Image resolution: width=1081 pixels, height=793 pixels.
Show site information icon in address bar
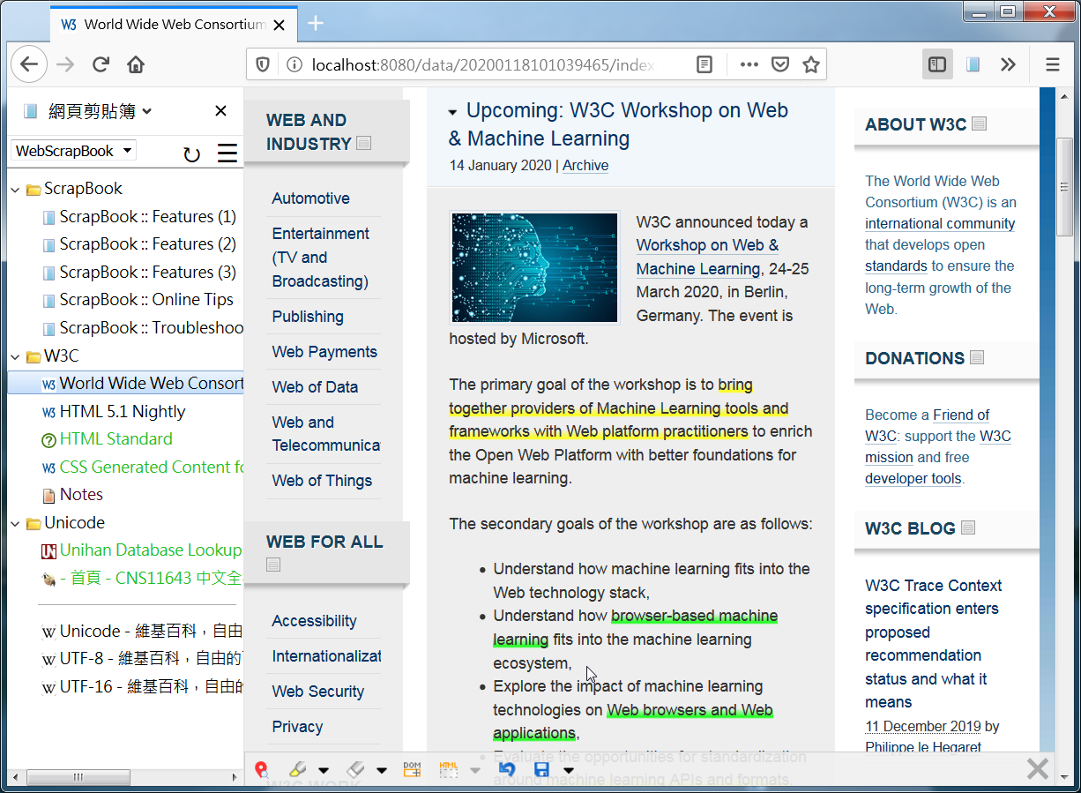(x=294, y=64)
